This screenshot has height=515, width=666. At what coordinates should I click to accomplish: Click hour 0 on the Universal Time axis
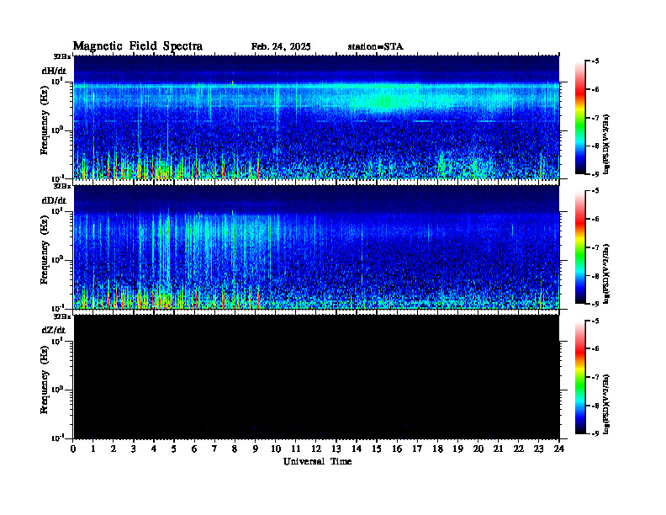73,449
